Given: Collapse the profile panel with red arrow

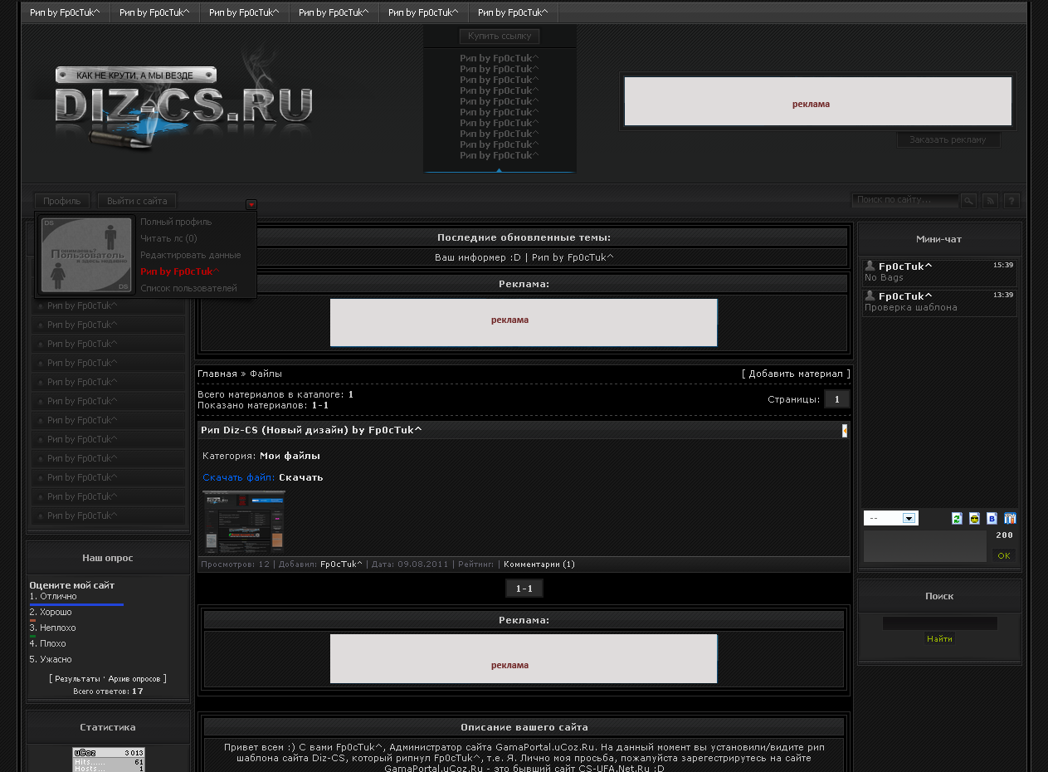Looking at the screenshot, I should coord(251,205).
